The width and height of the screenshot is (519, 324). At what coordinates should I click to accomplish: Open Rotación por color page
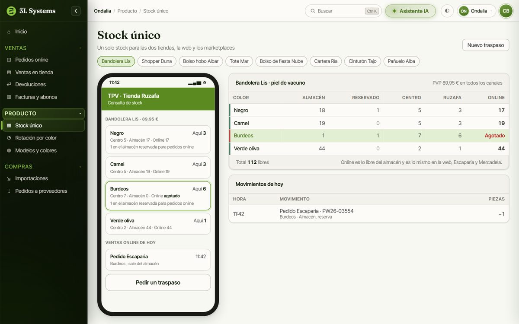tap(44, 138)
